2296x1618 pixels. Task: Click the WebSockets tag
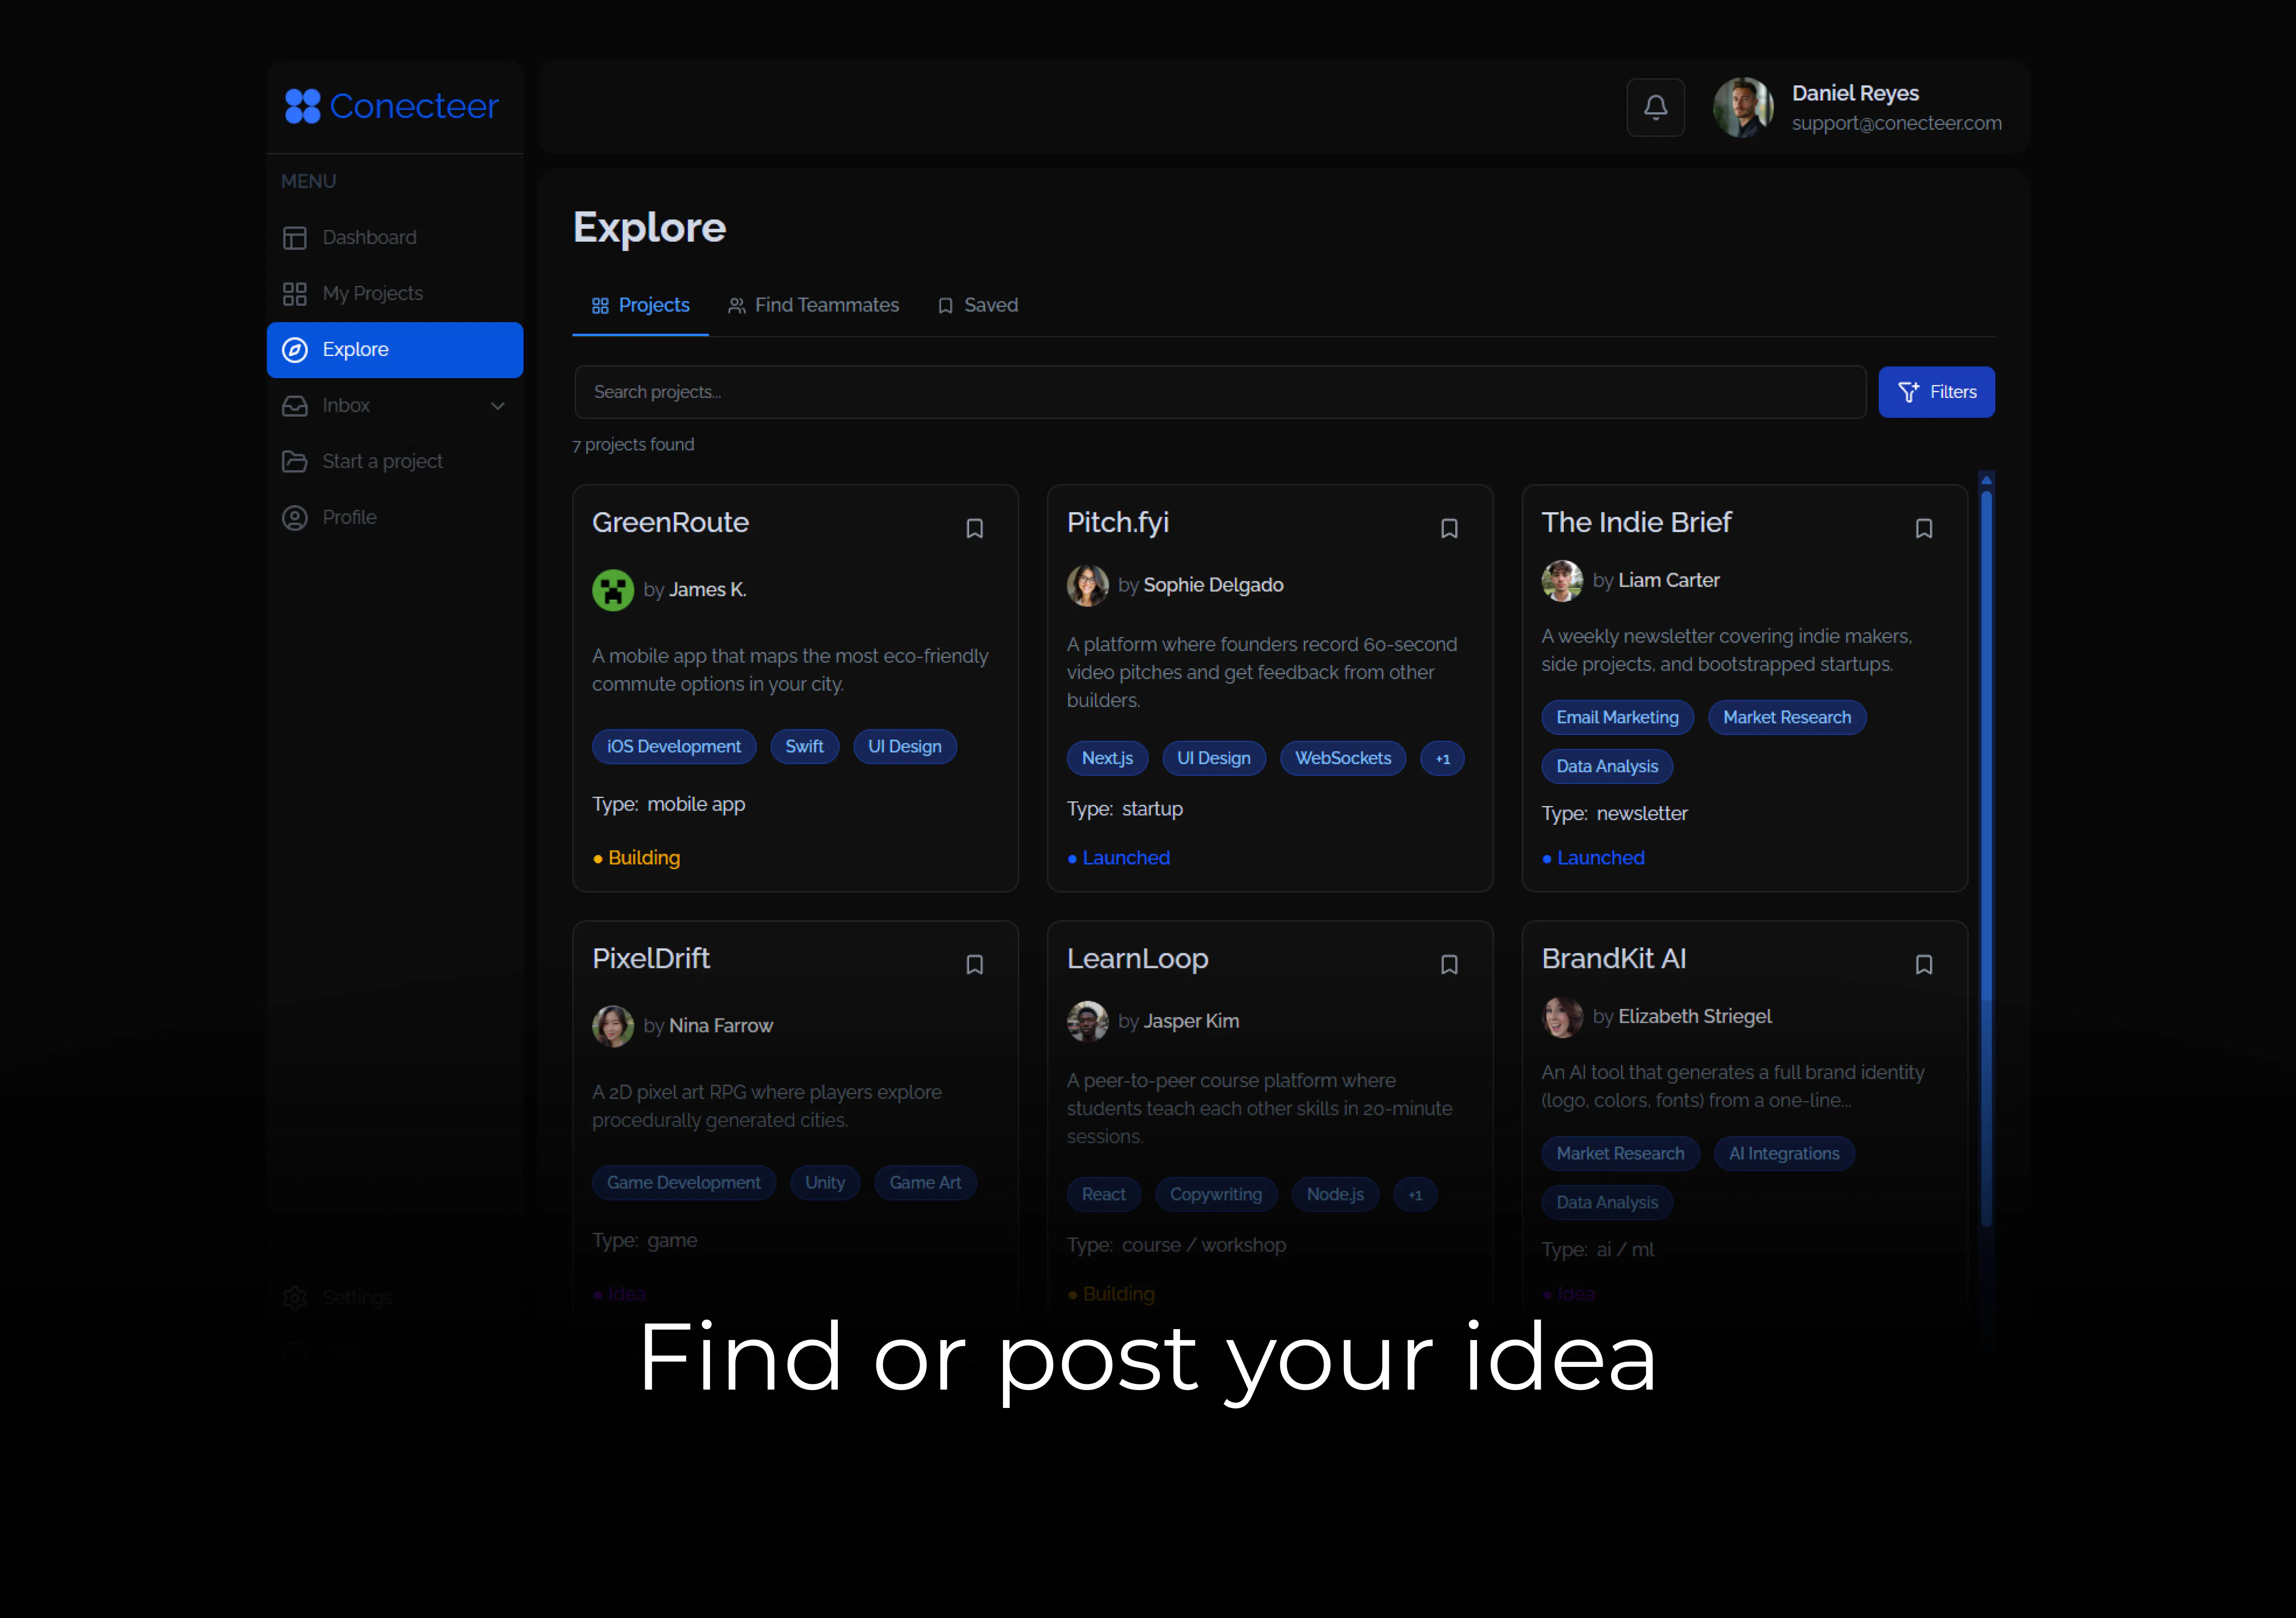[x=1343, y=758]
